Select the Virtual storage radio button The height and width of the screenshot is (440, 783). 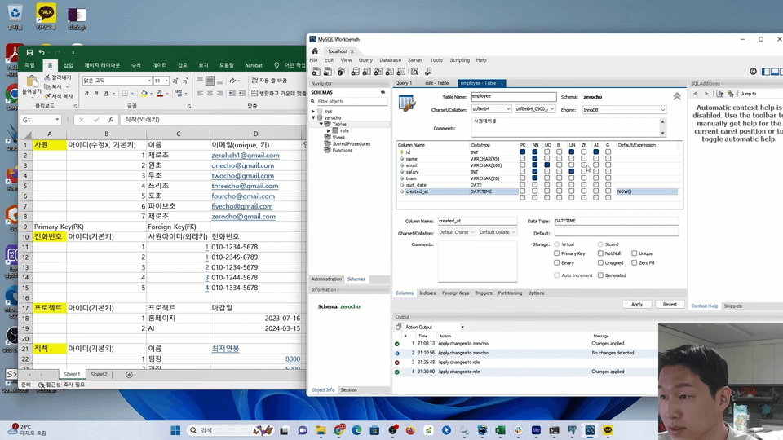point(557,244)
